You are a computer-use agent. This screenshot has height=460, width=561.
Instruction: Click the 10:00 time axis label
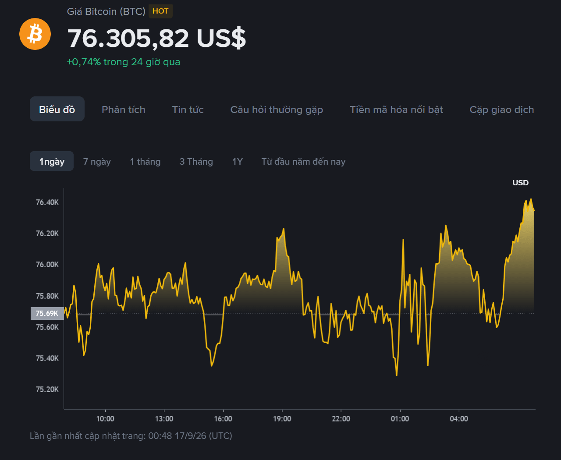105,418
